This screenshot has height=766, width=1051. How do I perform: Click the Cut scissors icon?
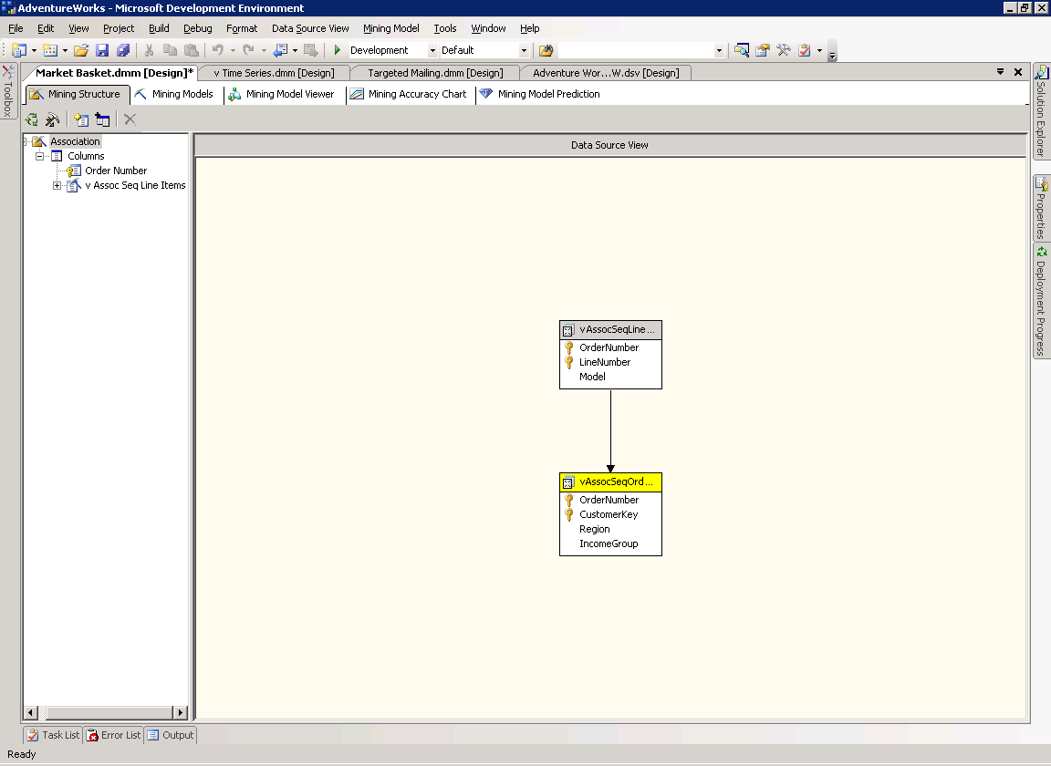(150, 50)
